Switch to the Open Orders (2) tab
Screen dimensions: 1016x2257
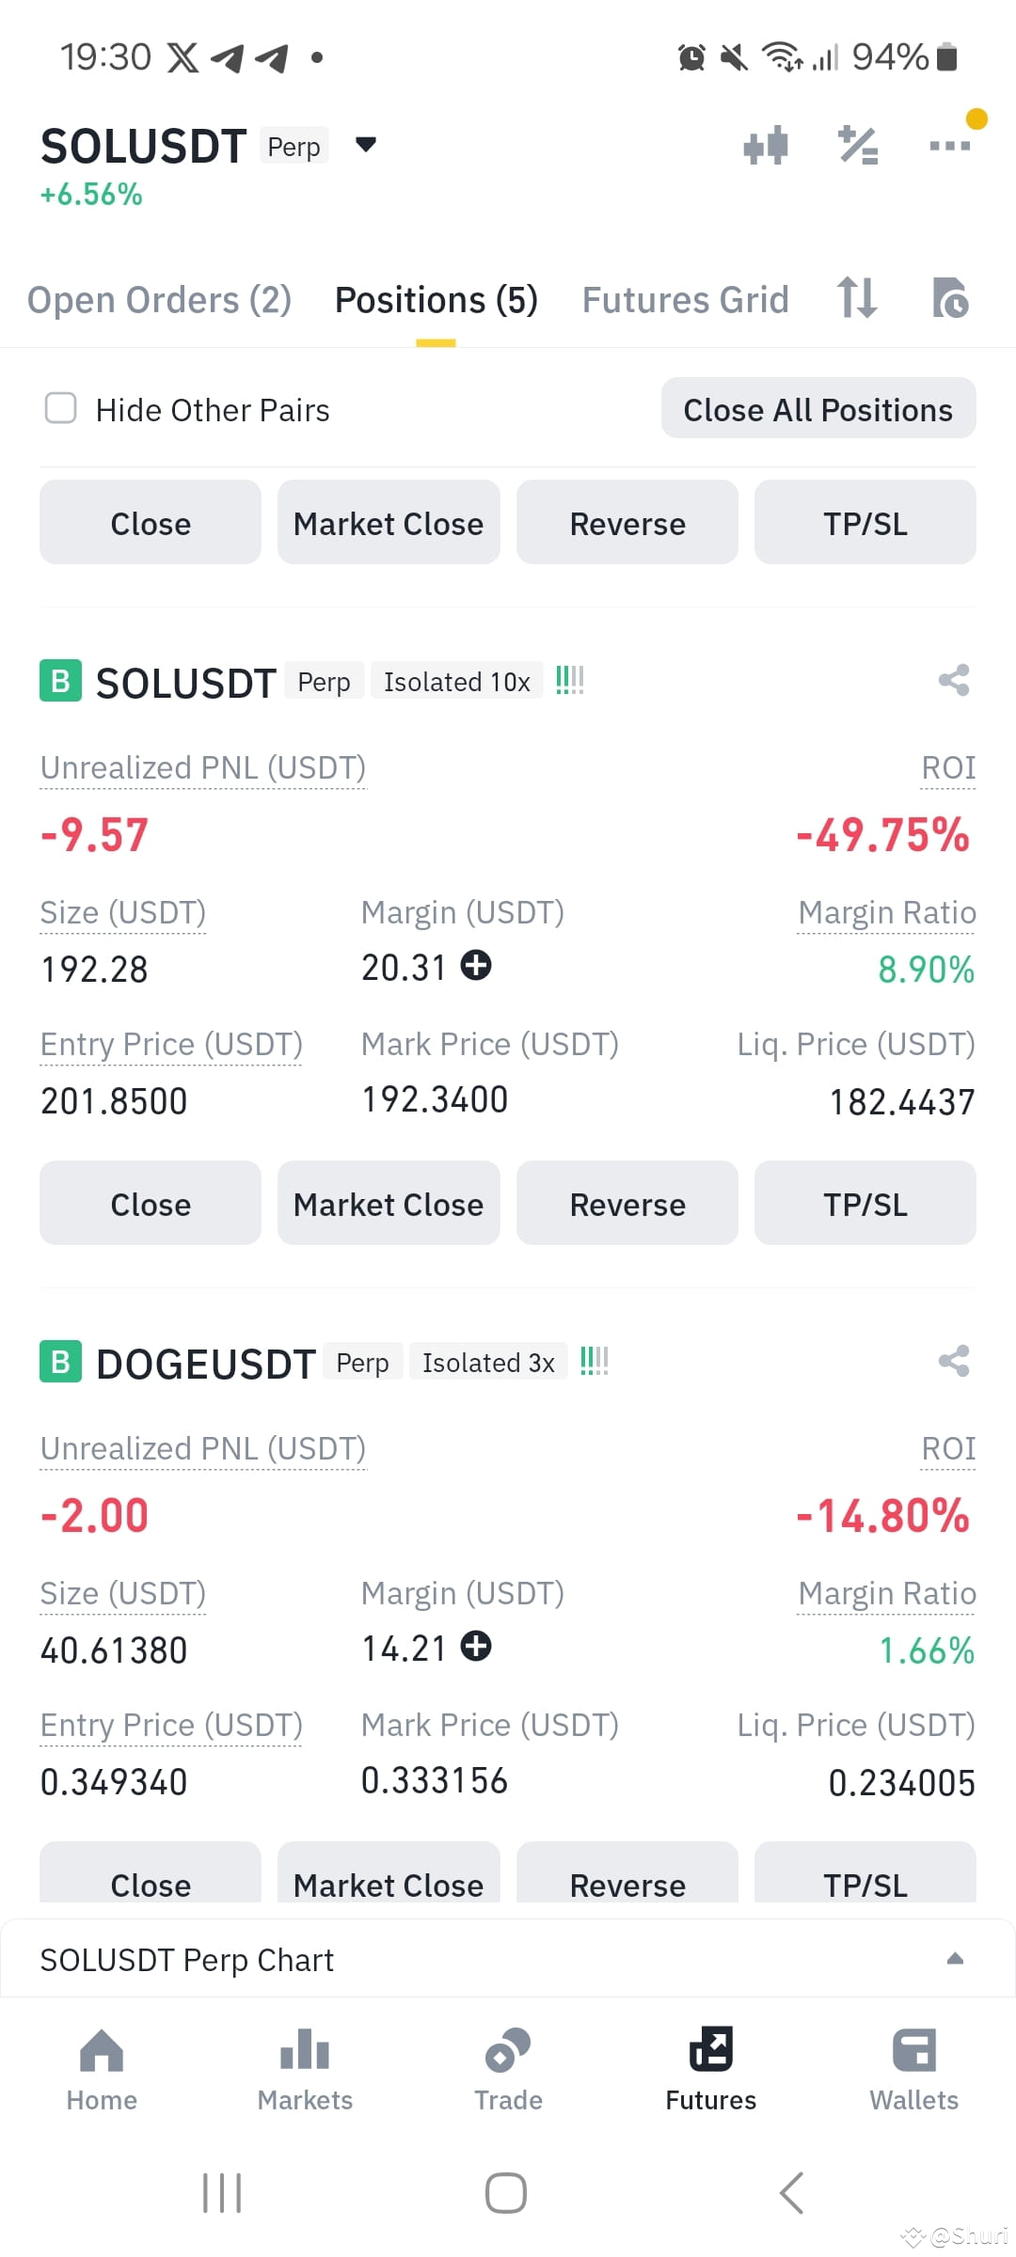tap(159, 300)
